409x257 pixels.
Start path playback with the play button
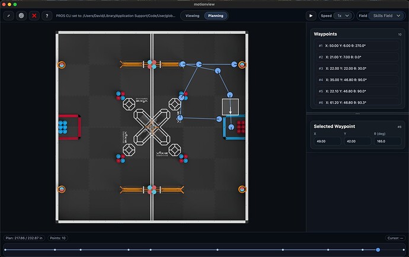[311, 15]
